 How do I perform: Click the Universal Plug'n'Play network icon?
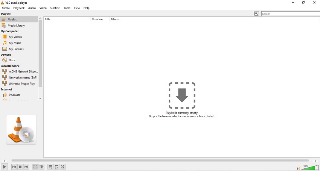tap(5, 83)
